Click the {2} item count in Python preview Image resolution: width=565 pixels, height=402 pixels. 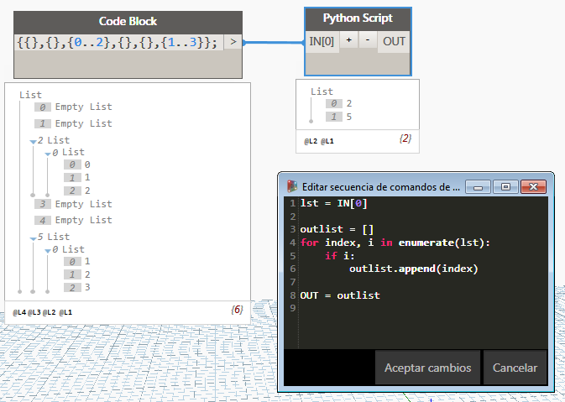(x=405, y=138)
